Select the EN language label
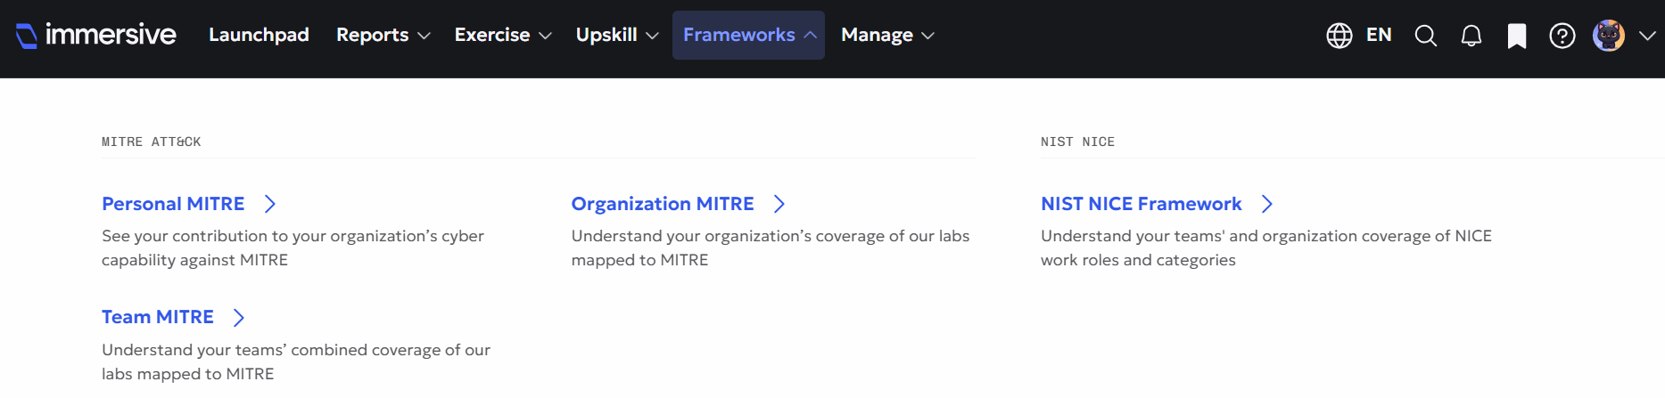 pos(1379,35)
